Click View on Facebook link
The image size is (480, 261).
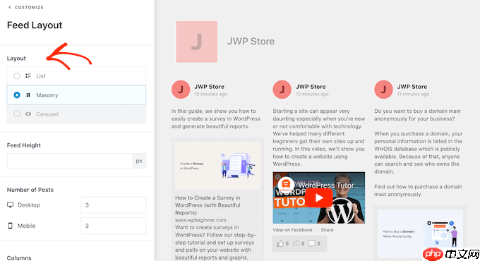pos(292,230)
